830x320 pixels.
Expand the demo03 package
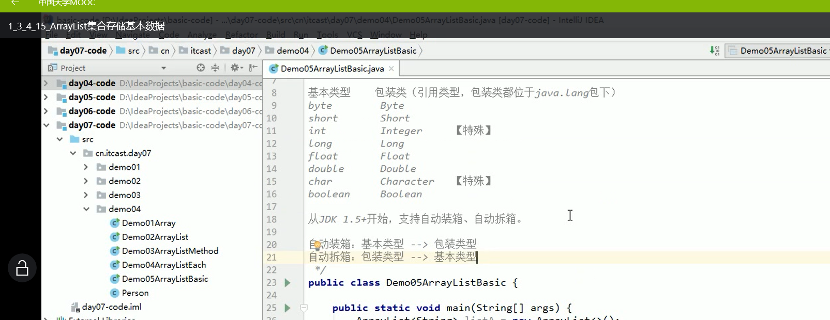(x=86, y=195)
